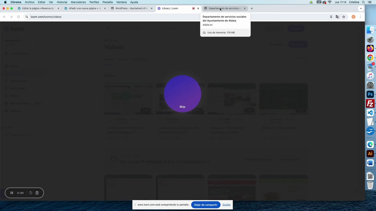Open Launchpad from the Dock
Screen dimensions: 376x211
coord(370,39)
